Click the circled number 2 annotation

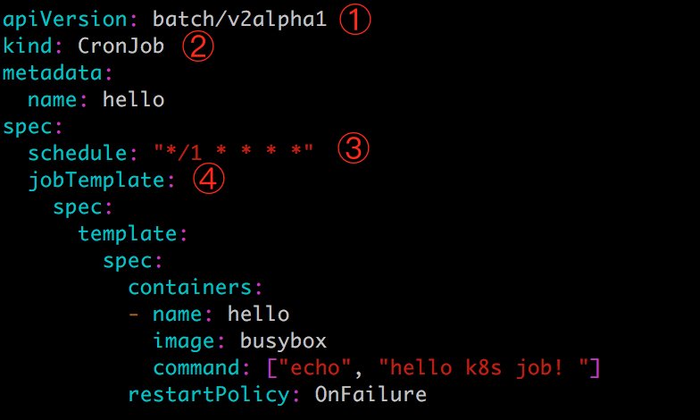click(198, 46)
